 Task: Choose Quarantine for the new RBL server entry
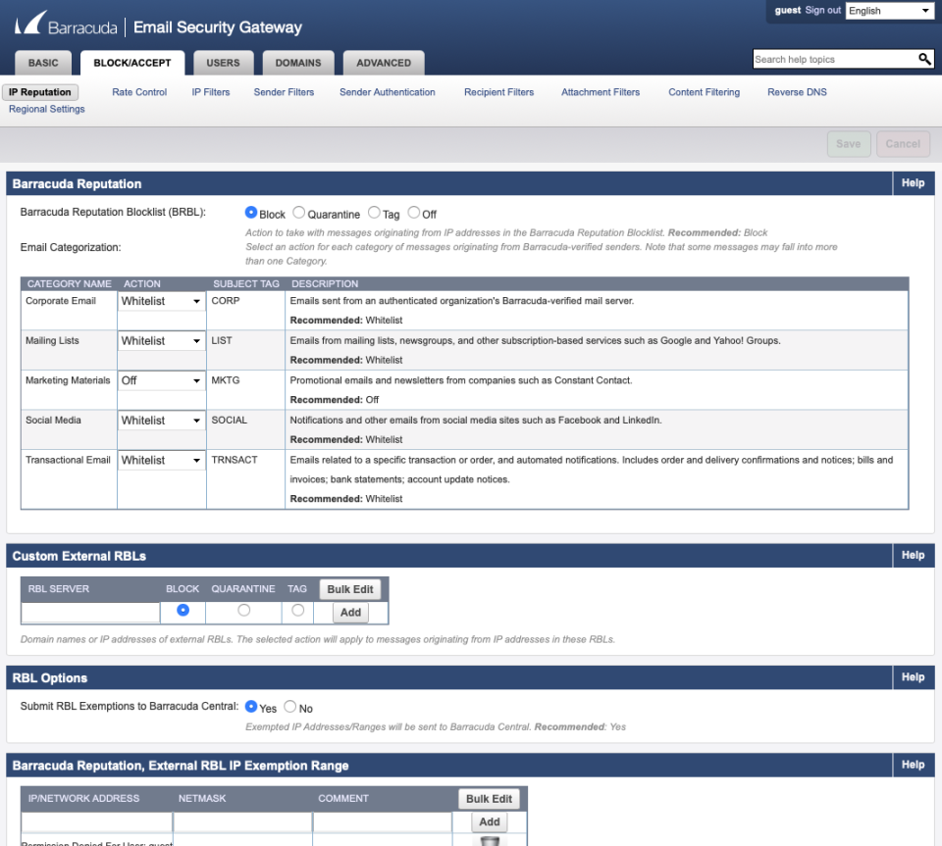[x=242, y=610]
